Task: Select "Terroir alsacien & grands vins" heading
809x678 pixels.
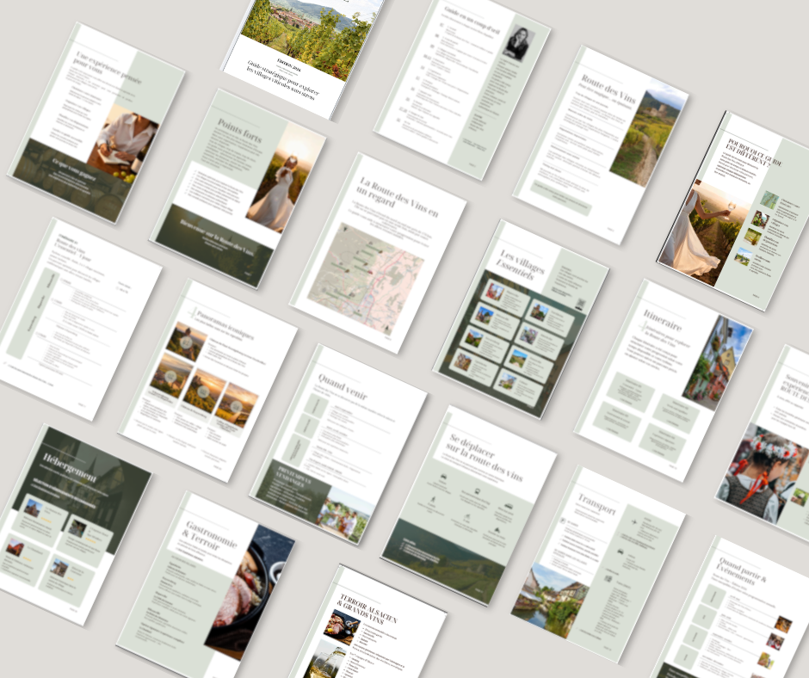Action: click(x=367, y=610)
